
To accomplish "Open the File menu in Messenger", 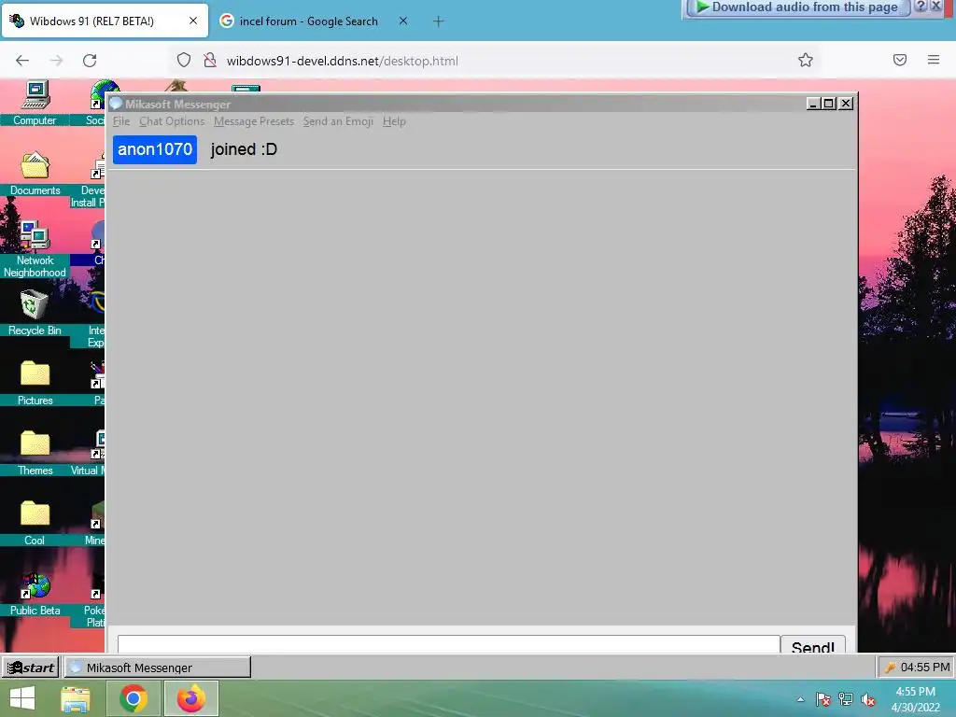I will [120, 121].
